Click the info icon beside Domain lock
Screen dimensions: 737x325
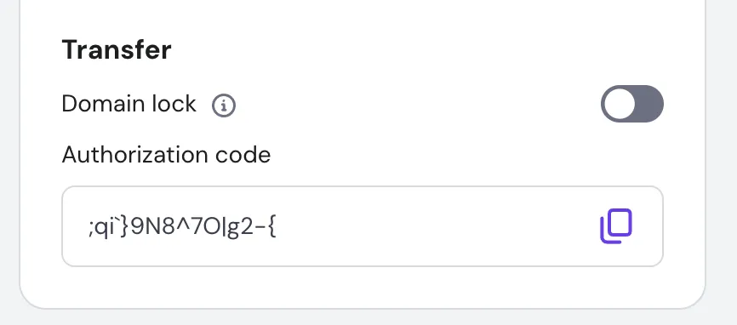click(x=224, y=105)
